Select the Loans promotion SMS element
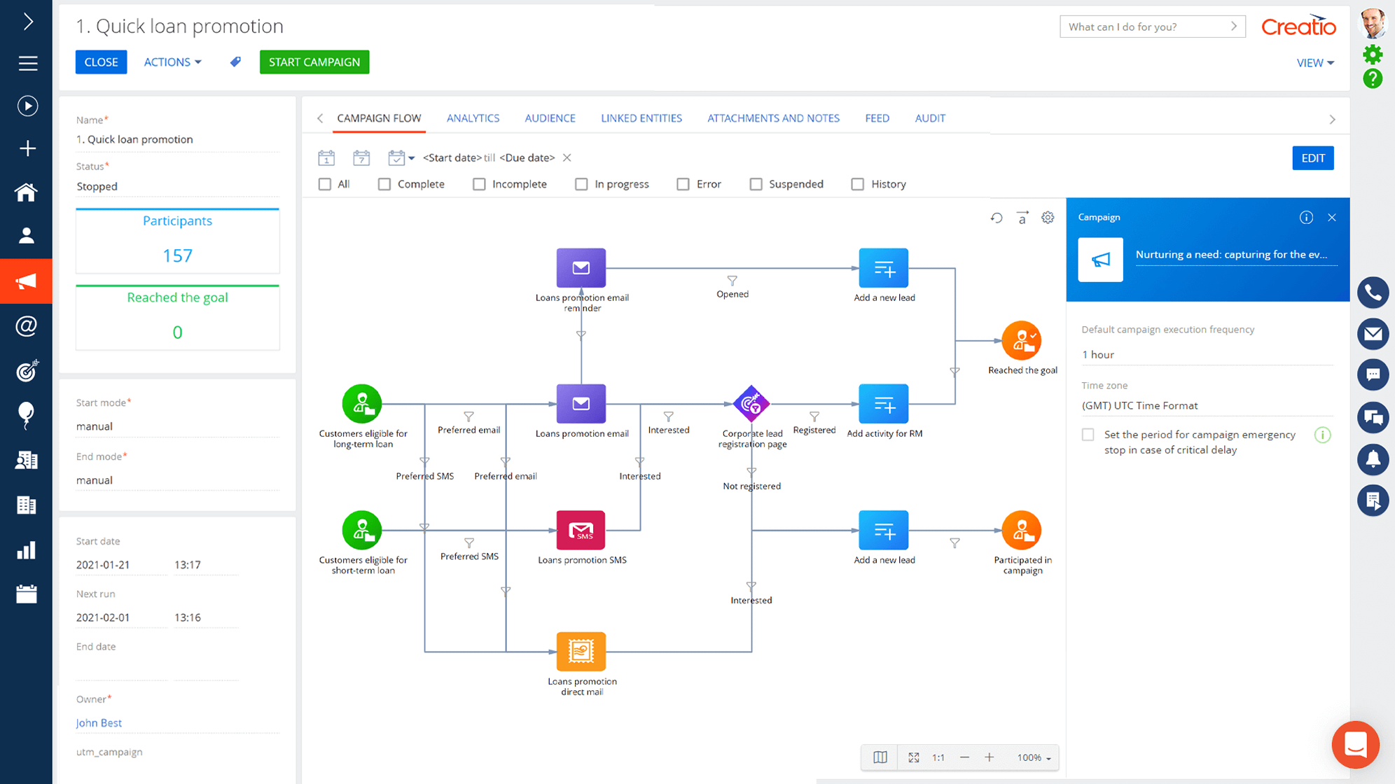Viewport: 1395px width, 784px height. [x=581, y=530]
